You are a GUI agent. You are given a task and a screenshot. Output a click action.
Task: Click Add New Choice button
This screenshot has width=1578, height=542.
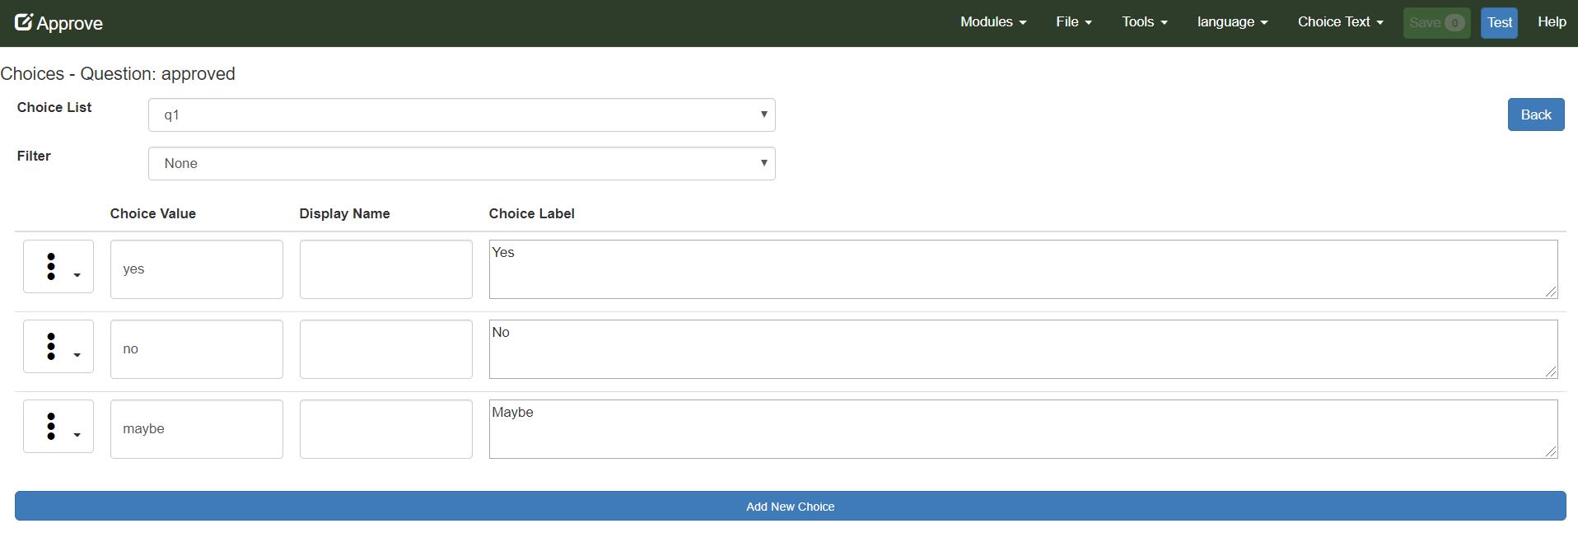pos(791,507)
